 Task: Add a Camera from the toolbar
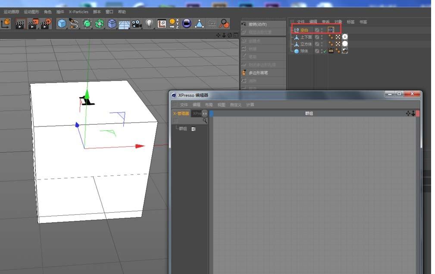136,24
